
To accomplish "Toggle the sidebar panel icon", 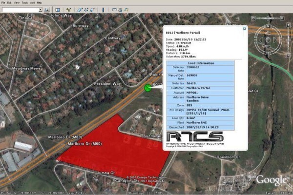I will [x=58, y=10].
